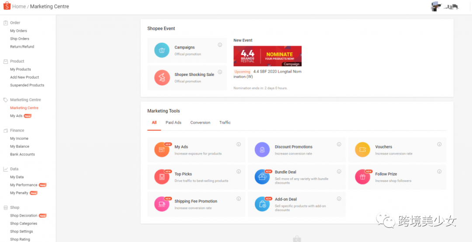Image resolution: width=472 pixels, height=242 pixels.
Task: Open My Performance in sidebar
Action: [x=24, y=185]
